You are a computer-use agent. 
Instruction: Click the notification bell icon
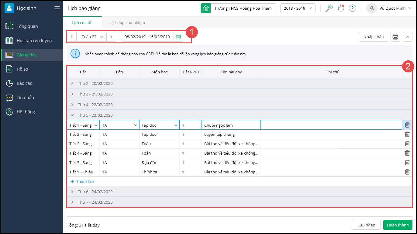341,8
